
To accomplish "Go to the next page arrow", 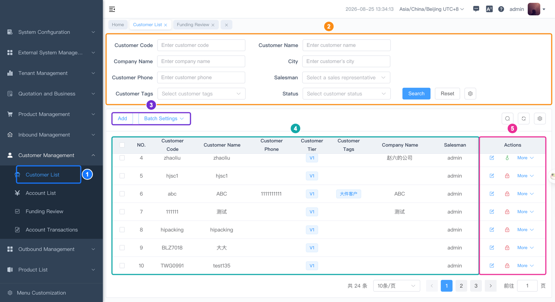I will (491, 286).
